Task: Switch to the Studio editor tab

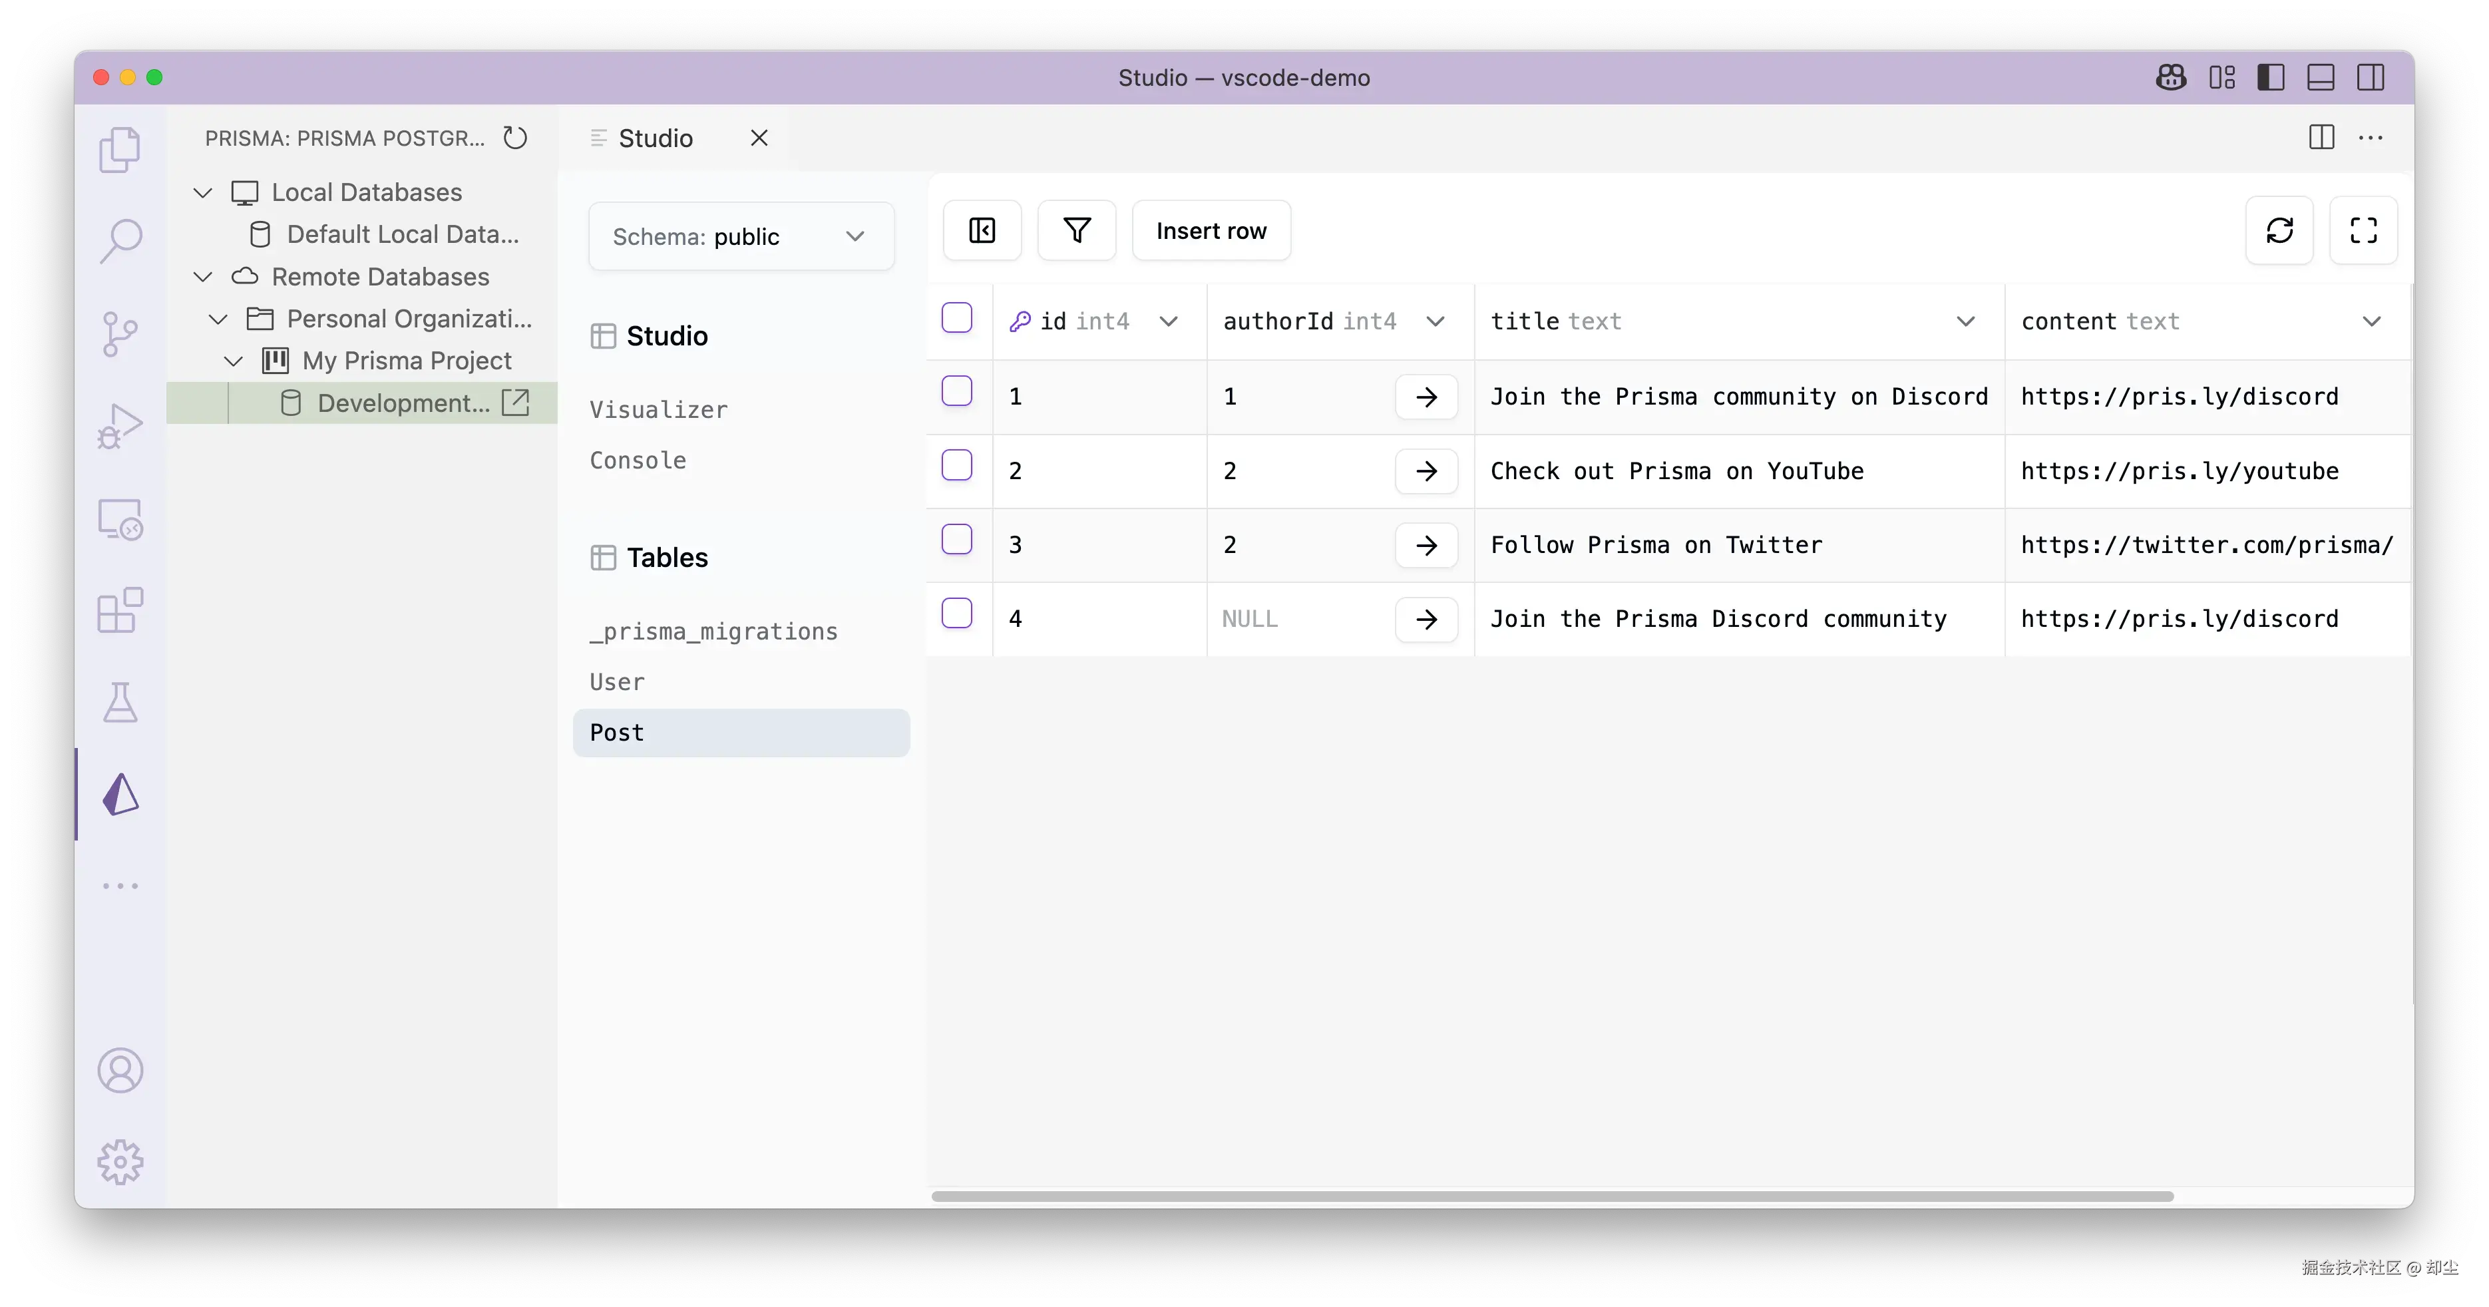Action: [655, 138]
